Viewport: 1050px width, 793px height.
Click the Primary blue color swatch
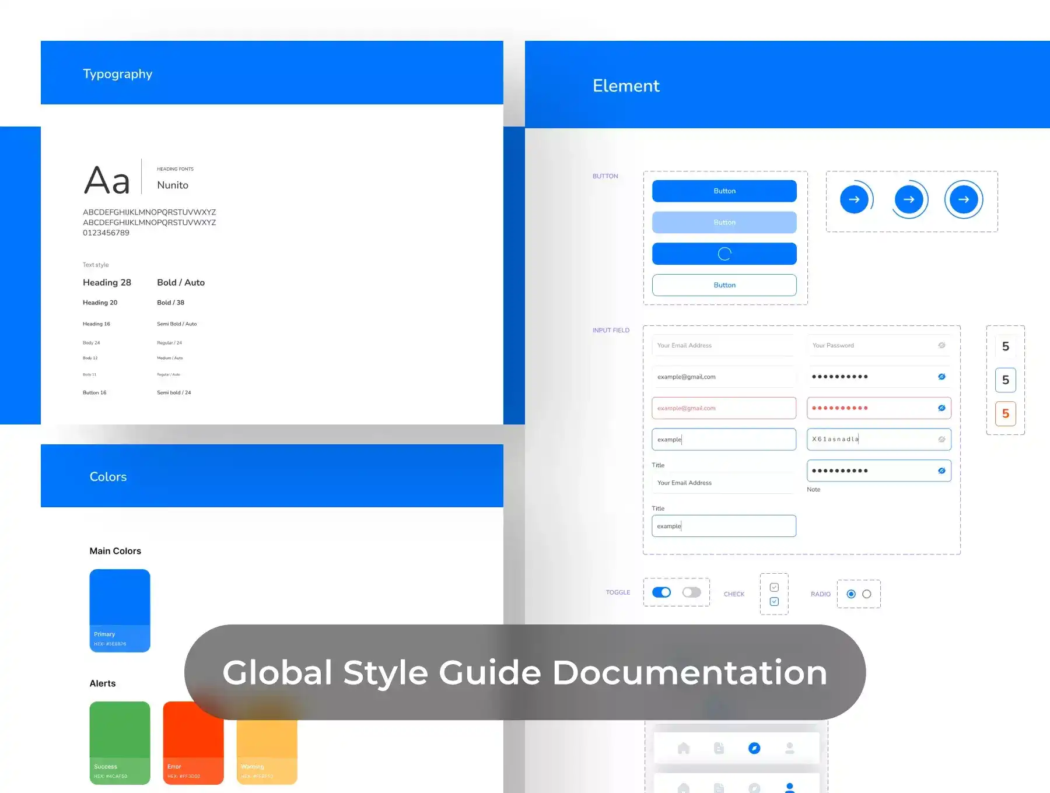tap(120, 610)
